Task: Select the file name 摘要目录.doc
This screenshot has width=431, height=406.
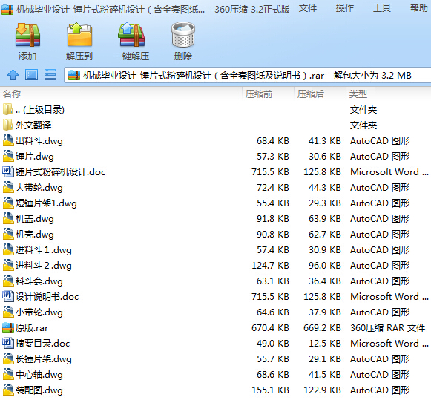Action: pyautogui.click(x=42, y=344)
